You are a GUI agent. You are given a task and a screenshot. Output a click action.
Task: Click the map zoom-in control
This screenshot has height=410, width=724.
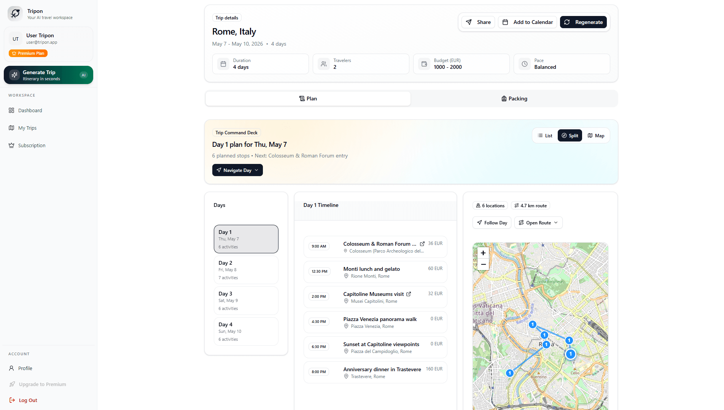tap(483, 253)
